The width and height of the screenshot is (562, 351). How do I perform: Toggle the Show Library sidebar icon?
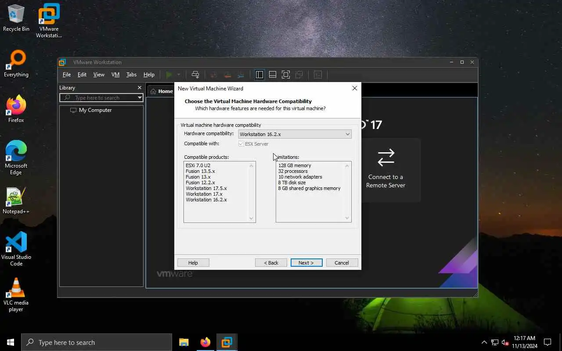tap(259, 75)
